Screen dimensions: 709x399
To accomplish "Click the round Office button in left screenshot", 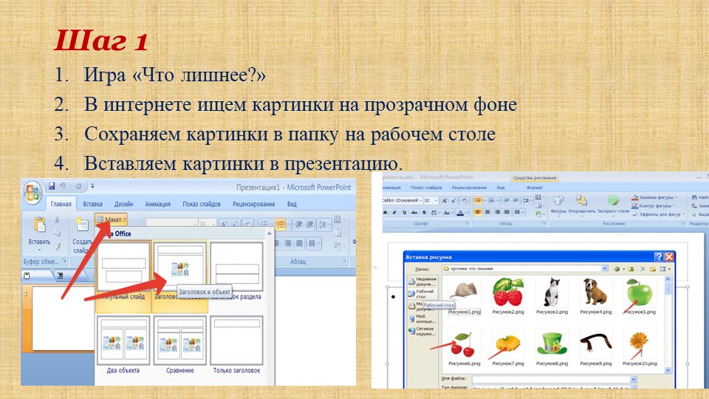I will [x=32, y=193].
